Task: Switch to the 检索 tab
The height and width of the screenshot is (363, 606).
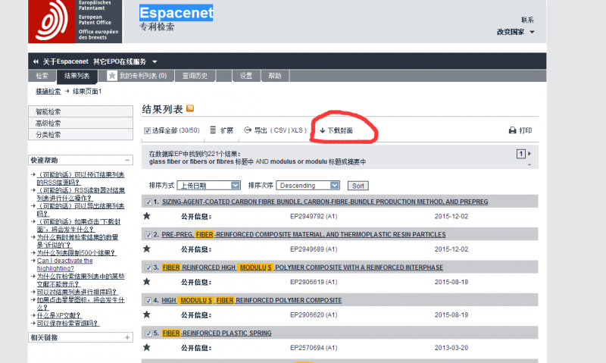Action: pyautogui.click(x=42, y=76)
